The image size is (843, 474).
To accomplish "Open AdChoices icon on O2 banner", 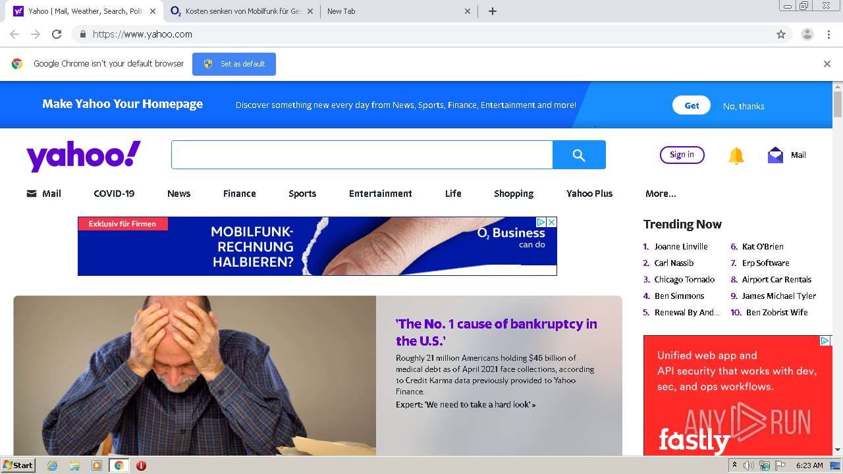I will (541, 223).
